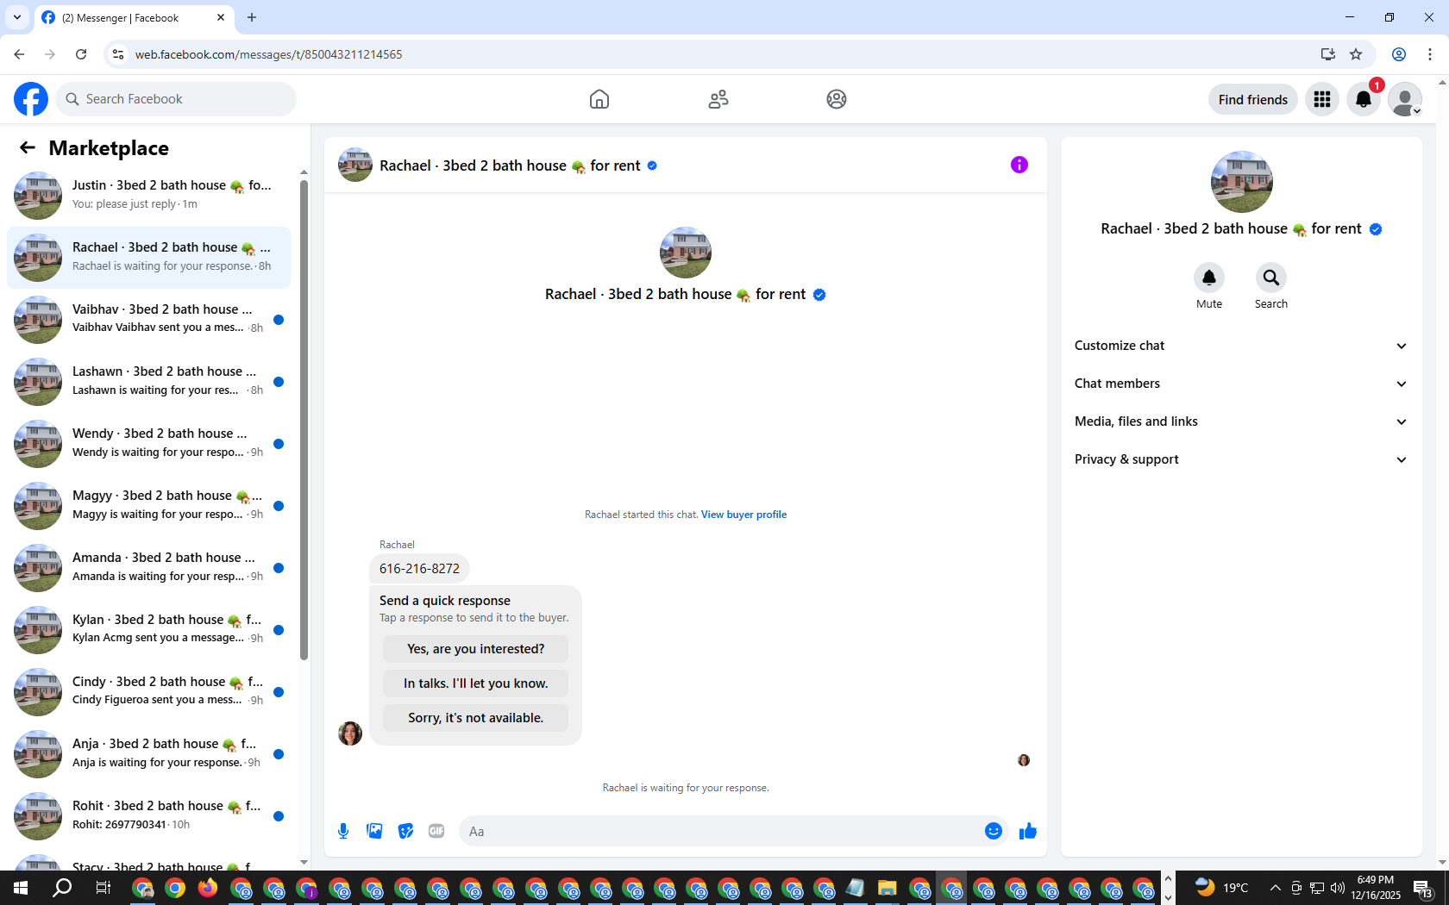Image resolution: width=1449 pixels, height=905 pixels.
Task: Open Kylan's Marketplace conversation
Action: coord(148,630)
